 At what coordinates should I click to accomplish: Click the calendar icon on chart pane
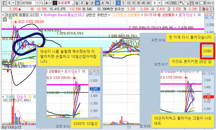click(x=5, y=19)
